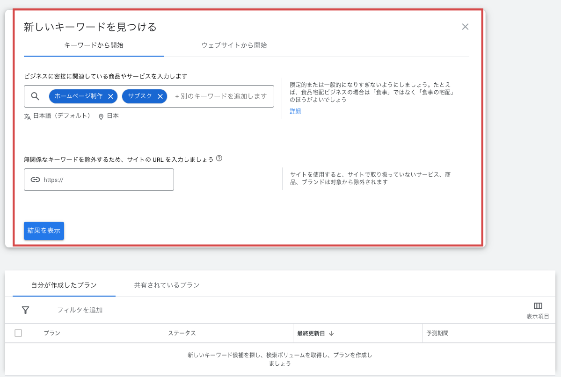
Task: Remove the ホームページ制作 keyword chip
Action: [110, 96]
